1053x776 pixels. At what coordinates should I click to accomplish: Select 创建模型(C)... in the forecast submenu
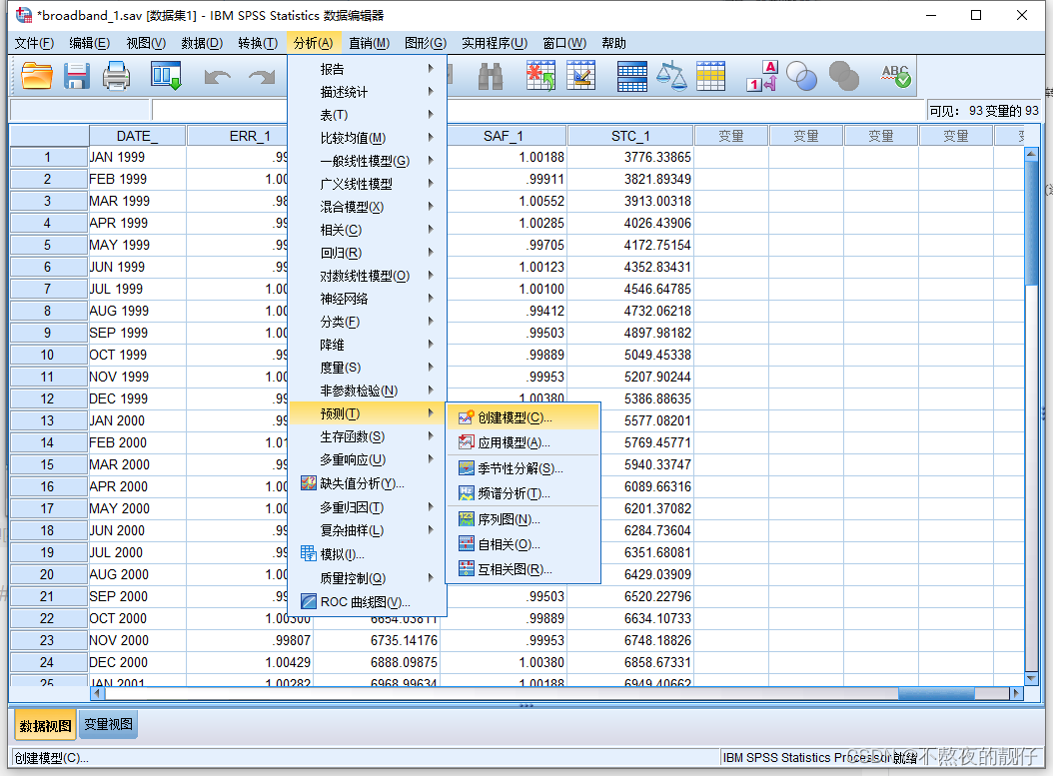524,417
